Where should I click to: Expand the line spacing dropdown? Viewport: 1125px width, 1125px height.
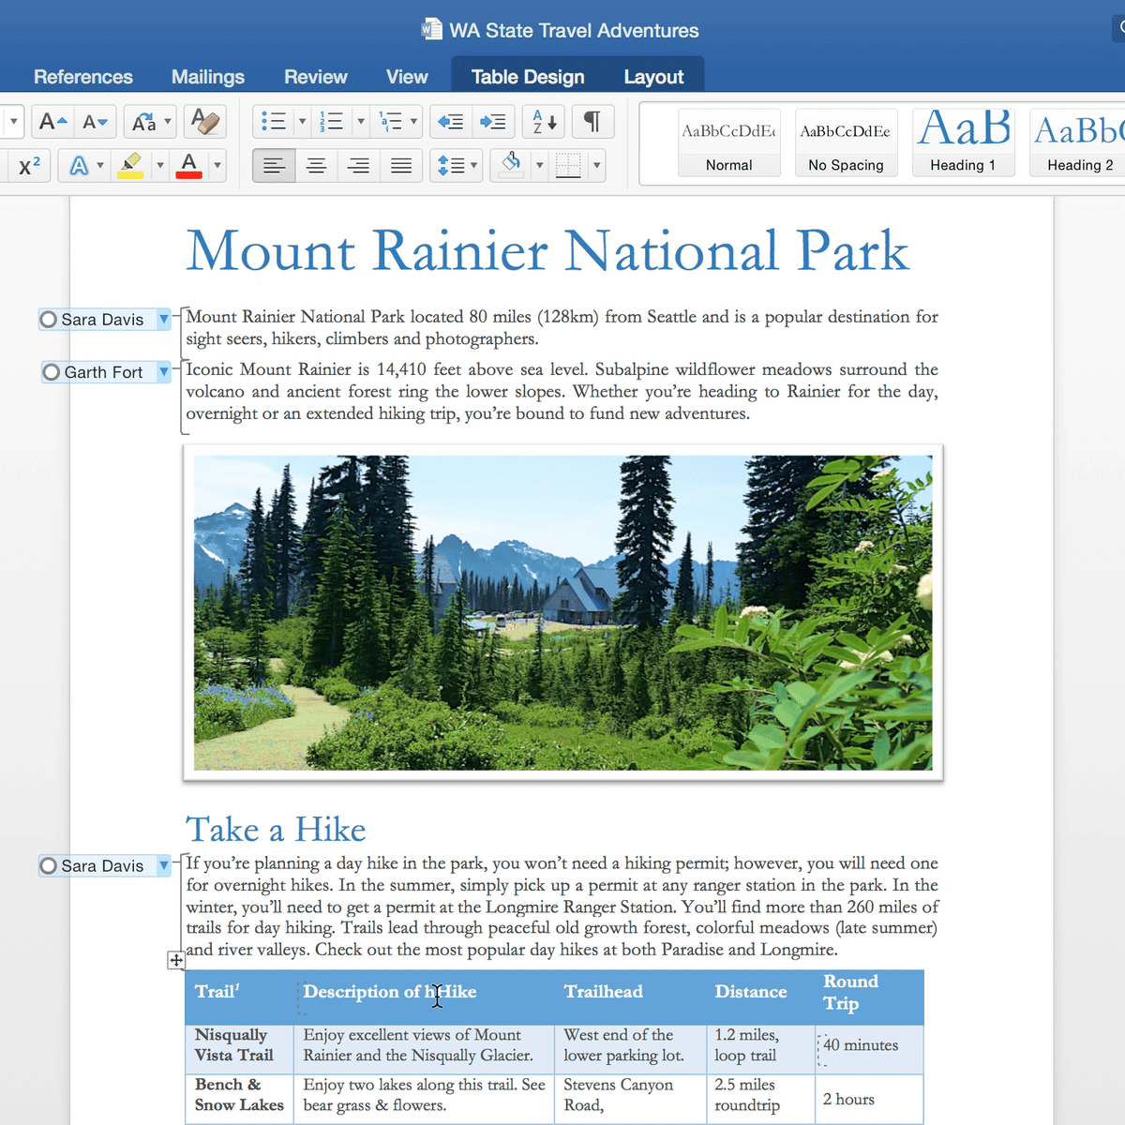(x=473, y=166)
